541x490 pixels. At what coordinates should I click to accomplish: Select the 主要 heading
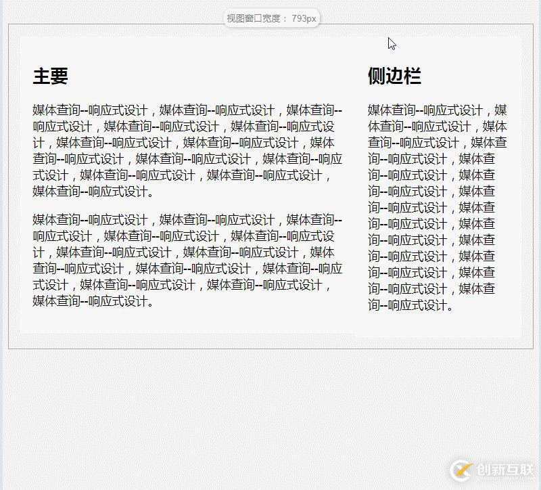click(x=50, y=76)
